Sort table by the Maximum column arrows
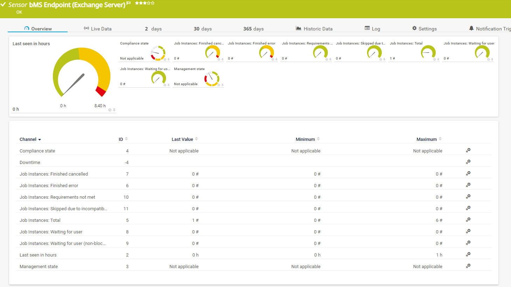Image resolution: width=511 pixels, height=287 pixels. [440, 139]
